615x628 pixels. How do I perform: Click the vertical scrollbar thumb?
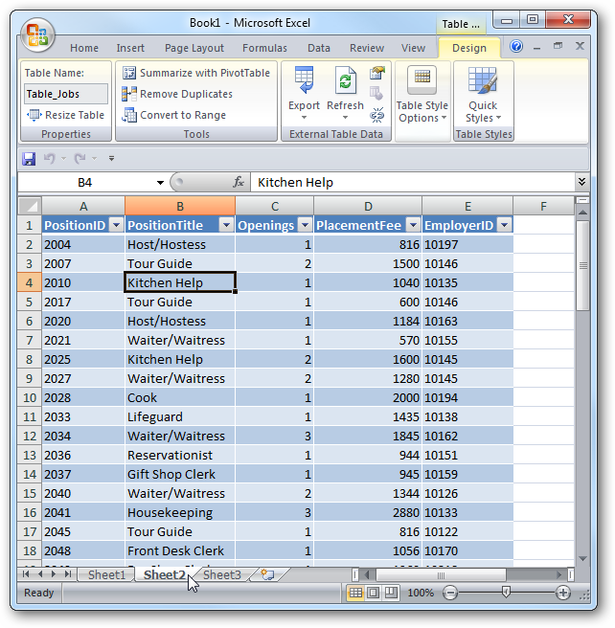(583, 265)
